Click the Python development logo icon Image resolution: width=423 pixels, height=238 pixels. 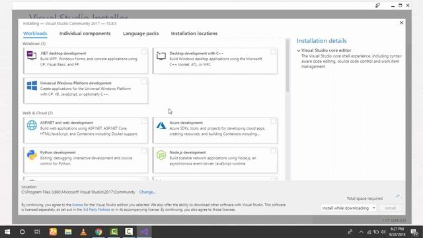click(32, 155)
